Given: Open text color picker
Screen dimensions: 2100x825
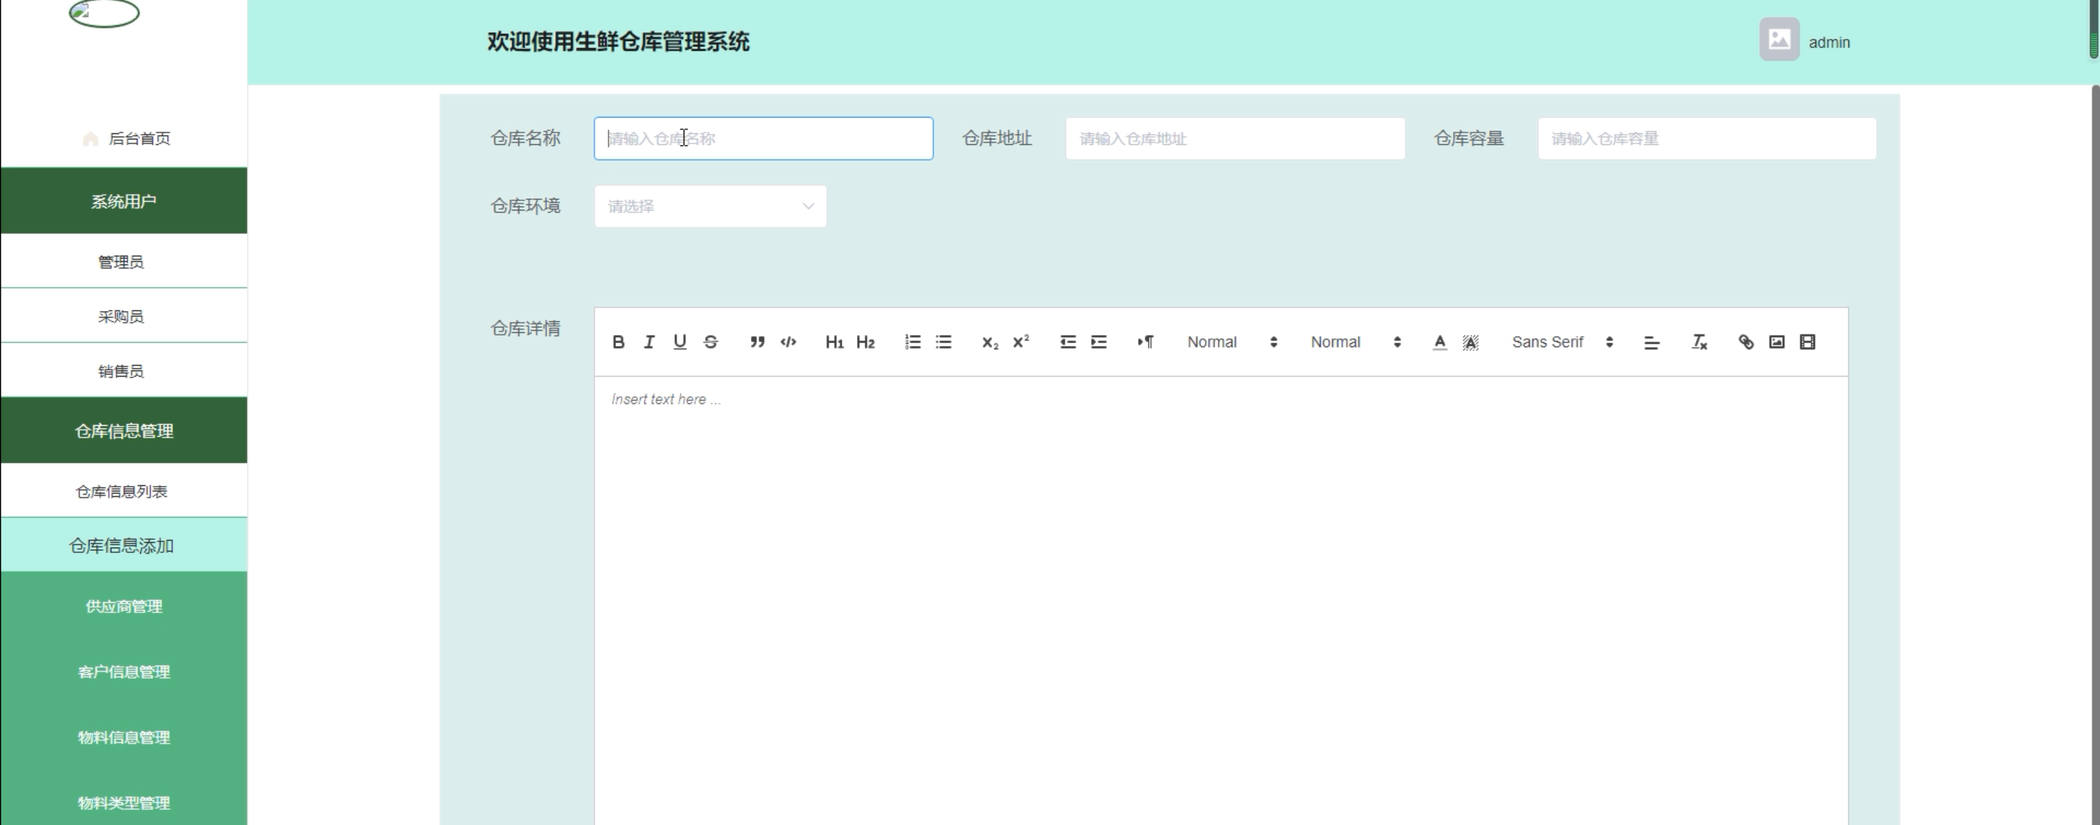Looking at the screenshot, I should tap(1439, 342).
